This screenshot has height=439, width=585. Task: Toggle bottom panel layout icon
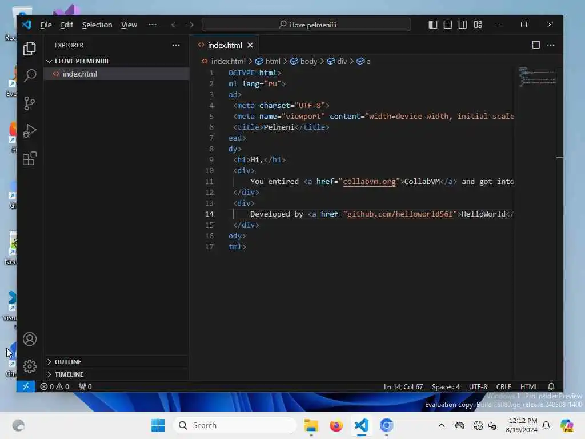pyautogui.click(x=448, y=25)
